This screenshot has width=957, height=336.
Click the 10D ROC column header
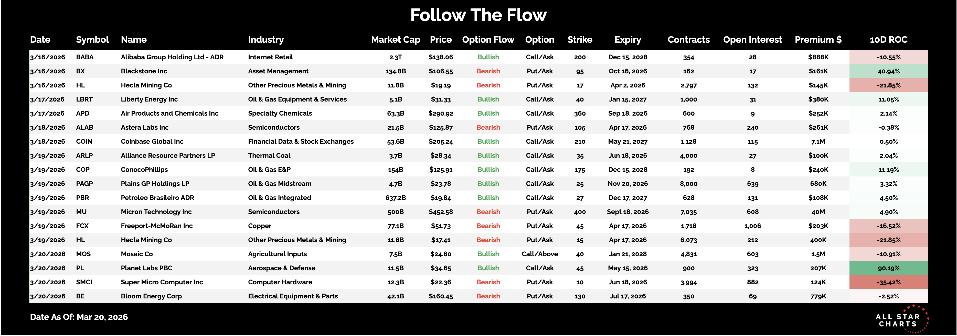tap(888, 40)
